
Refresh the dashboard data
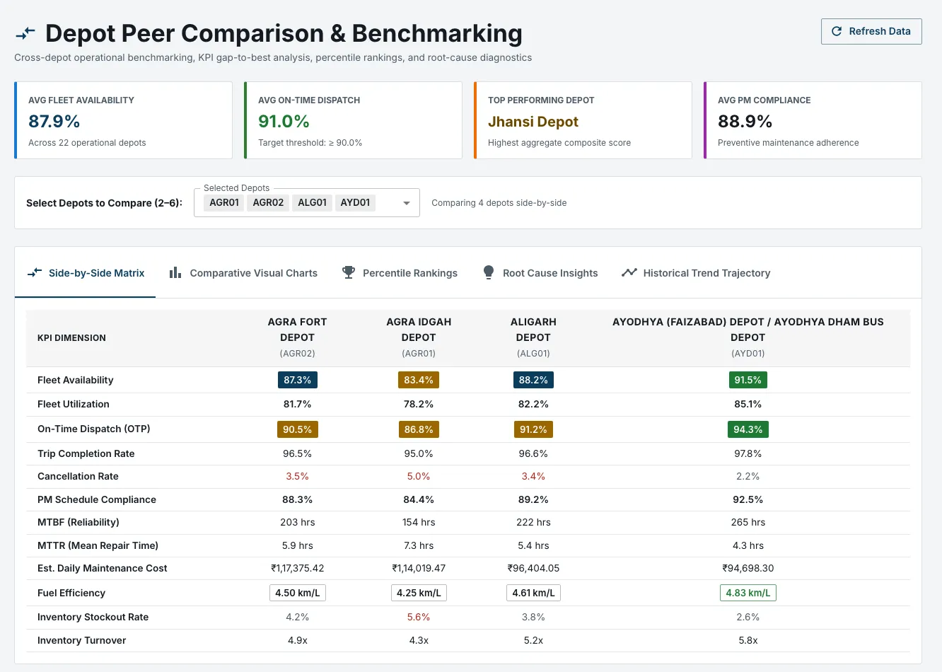(x=871, y=31)
